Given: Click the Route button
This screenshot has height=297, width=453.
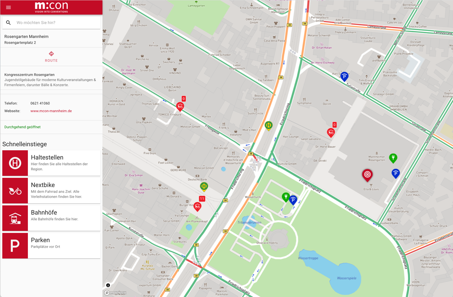Looking at the screenshot, I should click(x=51, y=57).
